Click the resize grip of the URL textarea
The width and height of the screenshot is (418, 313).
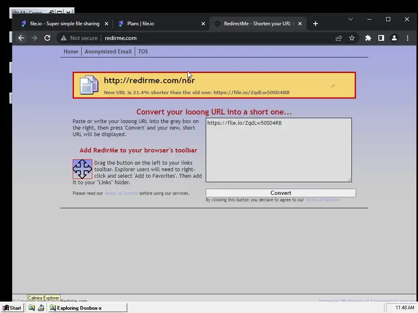[x=349, y=180]
